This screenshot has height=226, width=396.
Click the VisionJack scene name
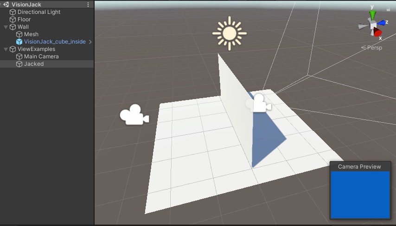[26, 5]
